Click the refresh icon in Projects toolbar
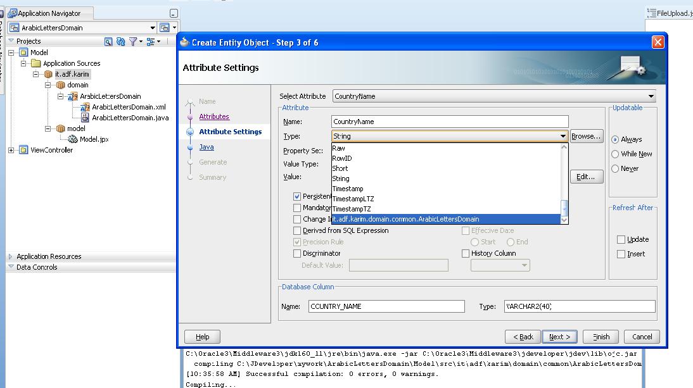 click(x=120, y=42)
